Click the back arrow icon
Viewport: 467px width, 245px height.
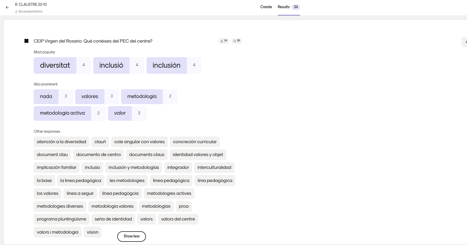pyautogui.click(x=7, y=8)
